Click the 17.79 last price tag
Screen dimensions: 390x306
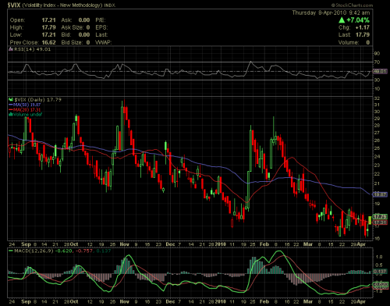[380, 216]
